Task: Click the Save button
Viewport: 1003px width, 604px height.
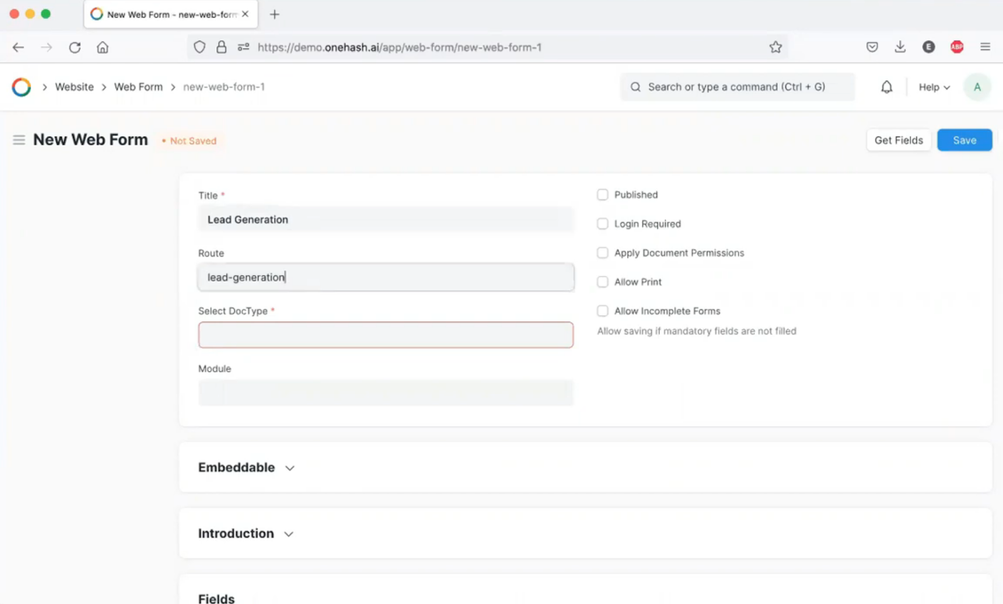Action: (964, 140)
